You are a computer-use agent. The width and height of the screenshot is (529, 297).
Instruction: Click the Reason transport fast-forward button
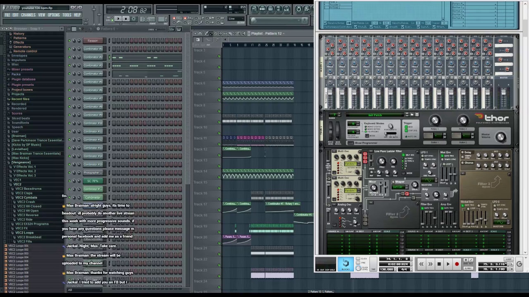(x=430, y=264)
